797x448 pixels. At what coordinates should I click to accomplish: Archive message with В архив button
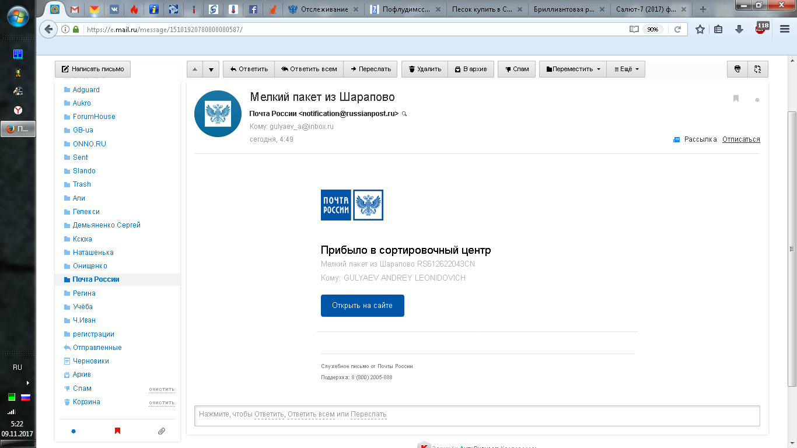coord(471,69)
